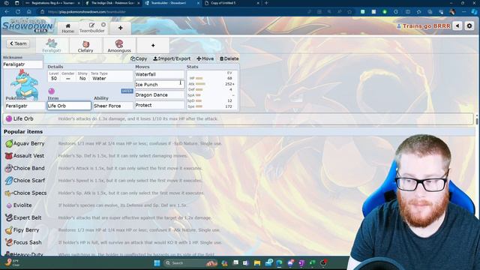Click the browser back arrow
This screenshot has width=480, height=270.
pyautogui.click(x=7, y=12)
